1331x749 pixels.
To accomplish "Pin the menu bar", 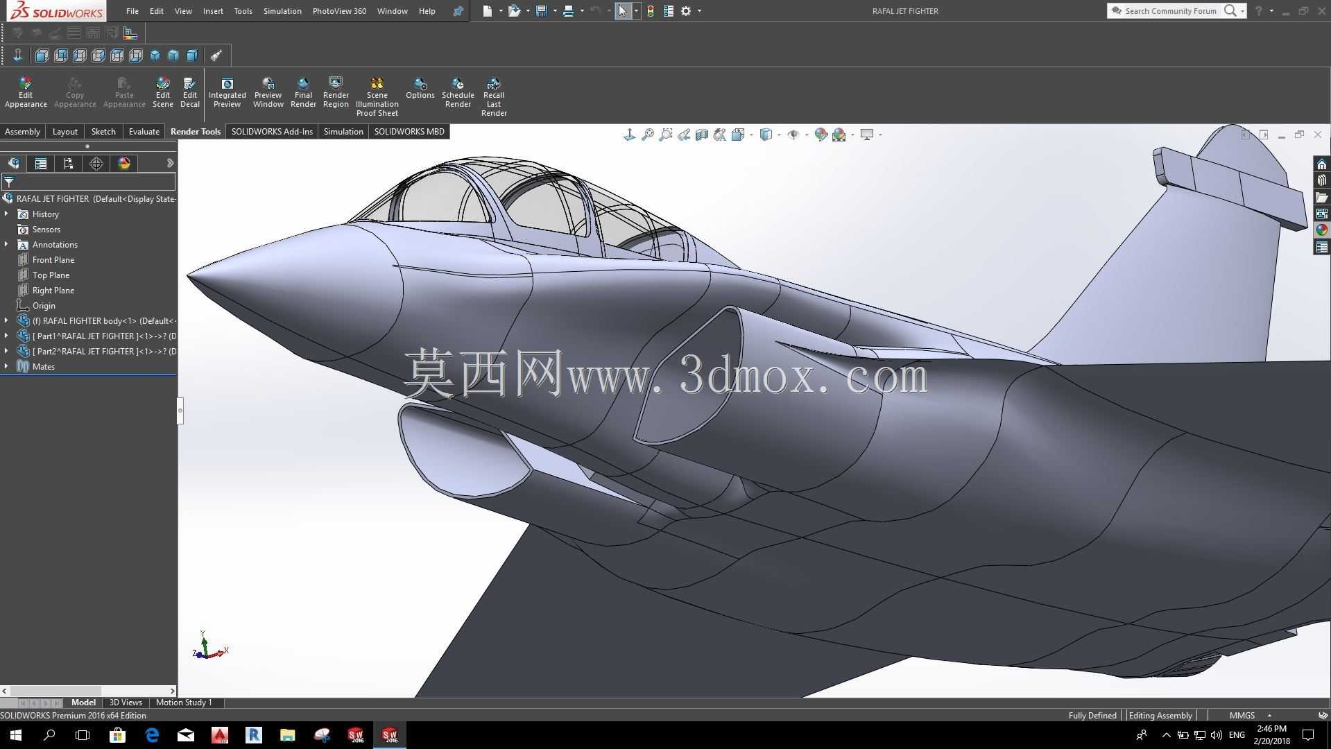I will pyautogui.click(x=458, y=11).
